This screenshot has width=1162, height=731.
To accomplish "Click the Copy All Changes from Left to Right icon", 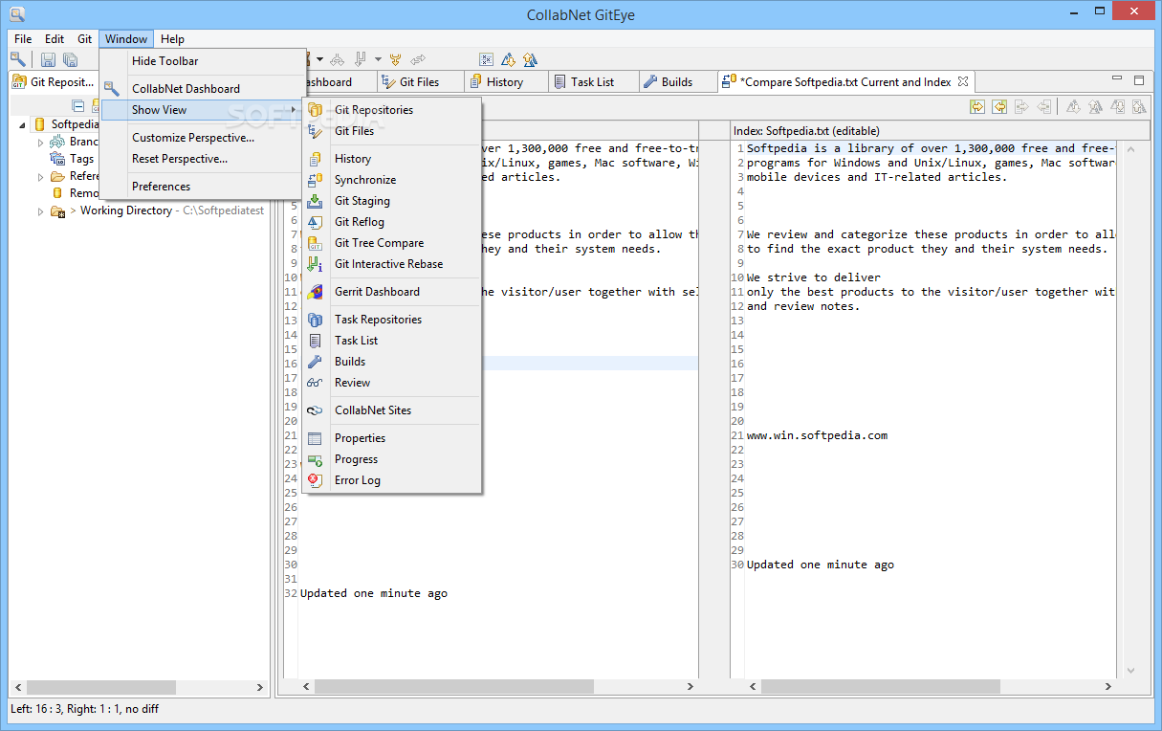I will point(976,107).
